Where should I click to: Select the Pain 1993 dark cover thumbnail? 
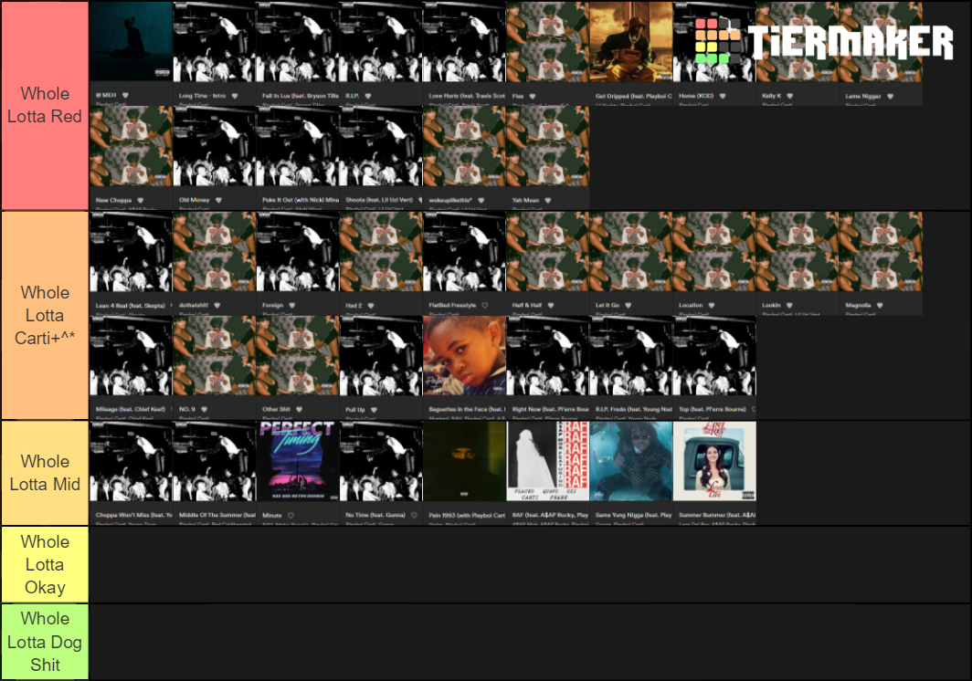(x=464, y=461)
